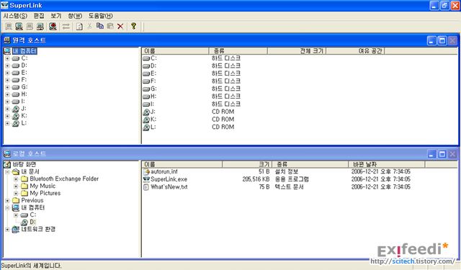Select D: CD drive in local tree
Viewport: 461px width, 270px height.
(x=32, y=222)
